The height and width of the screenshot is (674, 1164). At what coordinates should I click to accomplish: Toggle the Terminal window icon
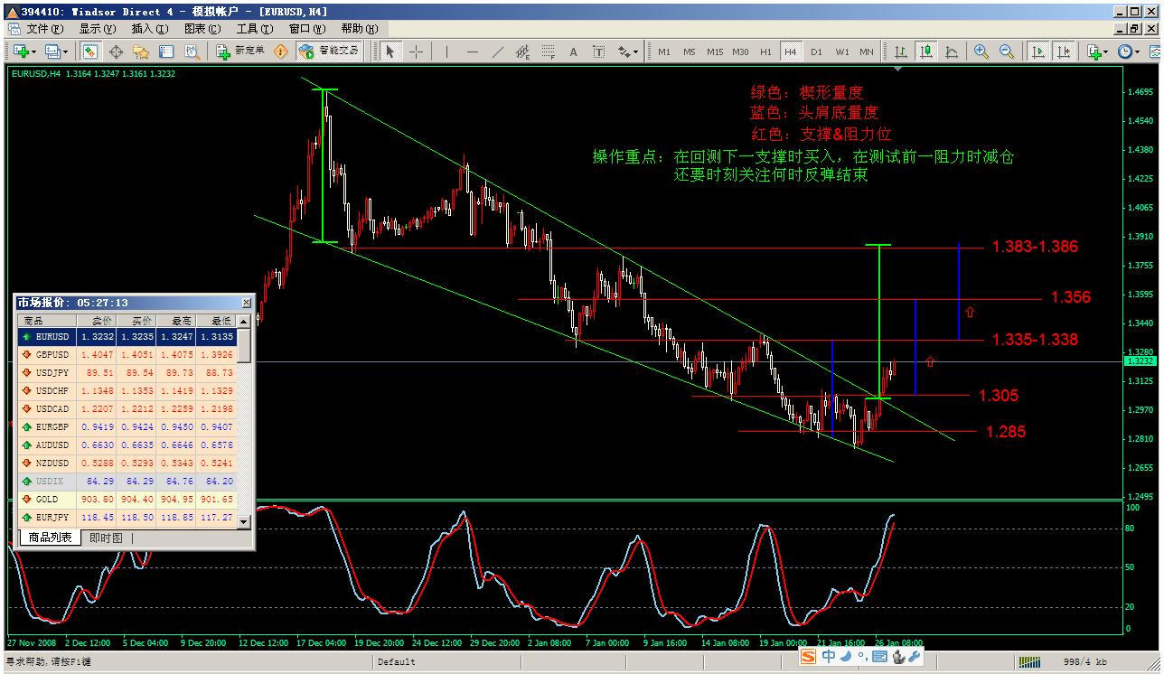(x=167, y=51)
